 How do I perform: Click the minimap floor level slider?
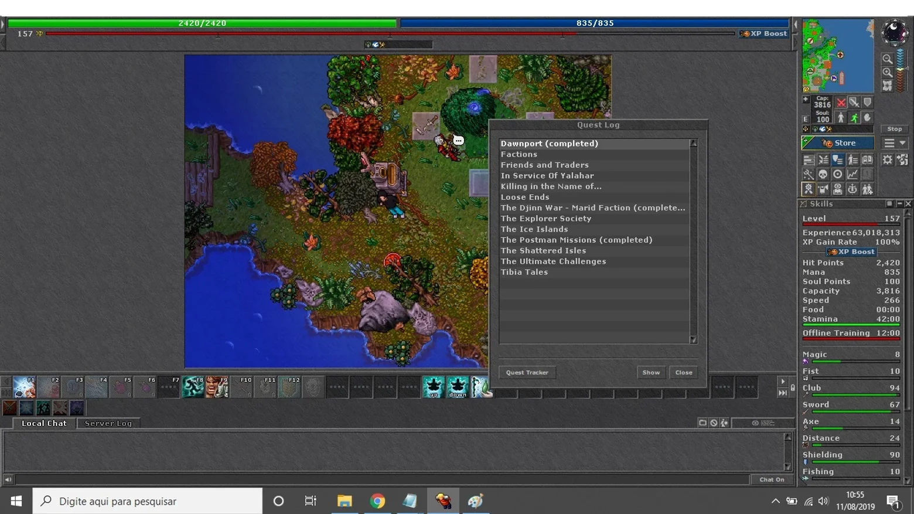(900, 71)
